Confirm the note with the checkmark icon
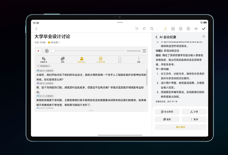The width and height of the screenshot is (228, 155). (204, 29)
